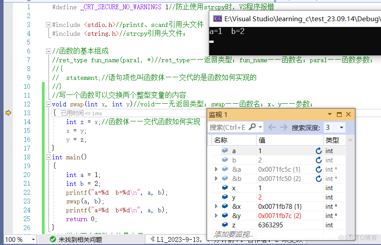Expand the &b watch entry

(x=216, y=178)
